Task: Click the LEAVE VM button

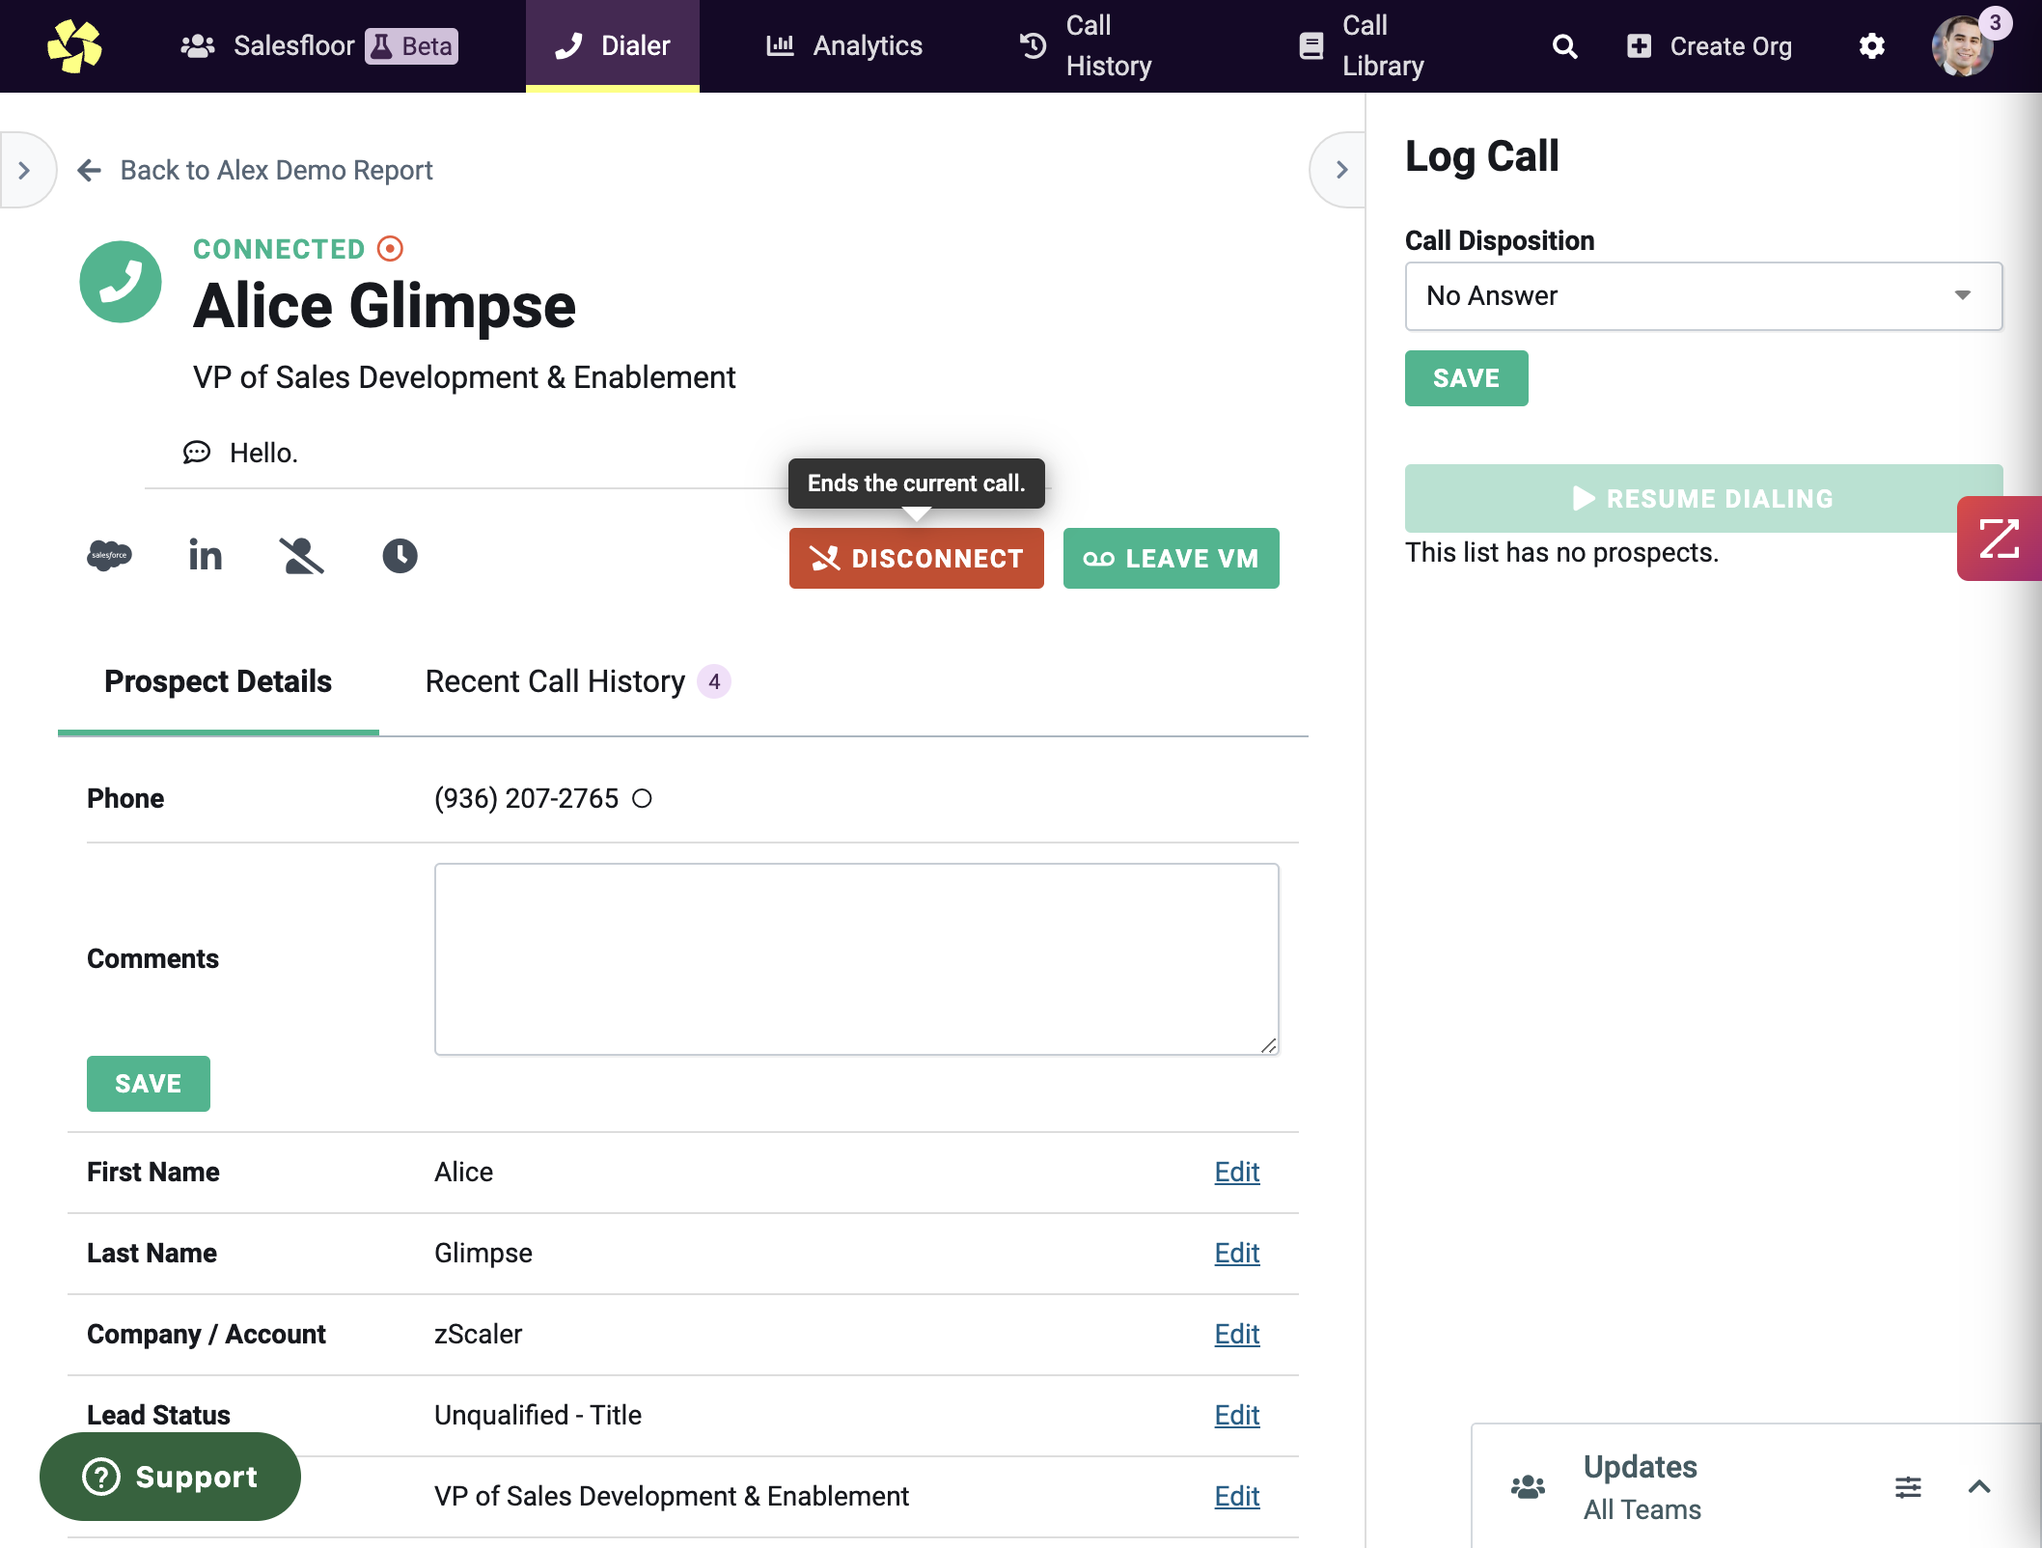Action: tap(1172, 558)
